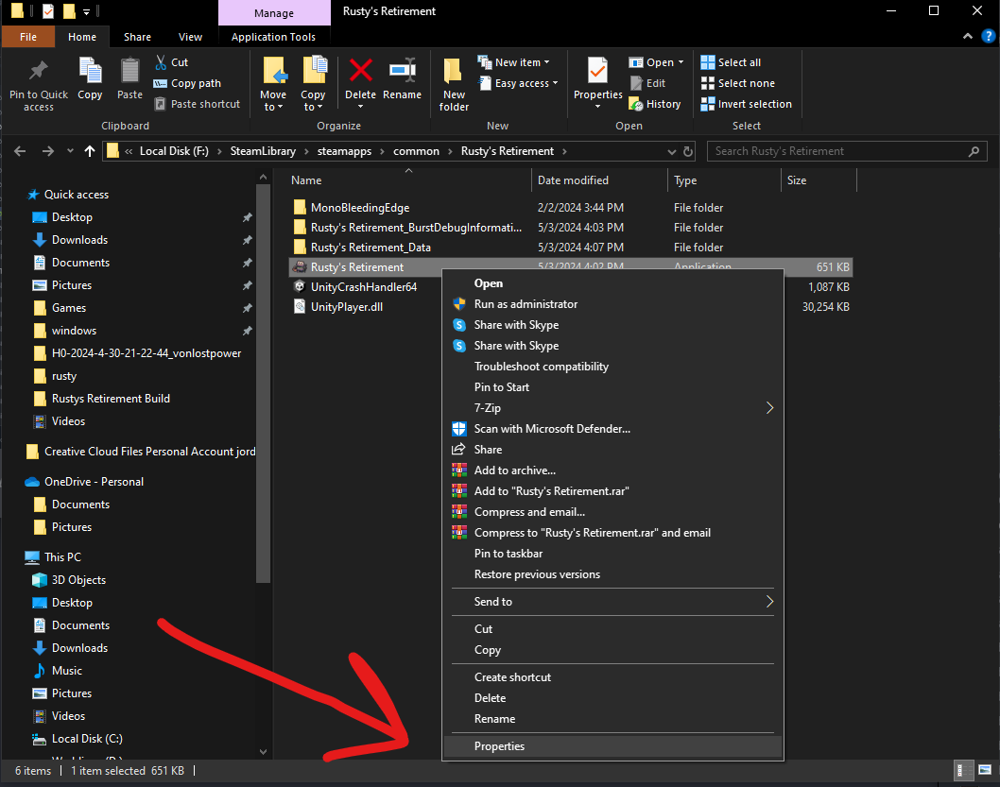
Task: Go up one folder level
Action: pyautogui.click(x=89, y=151)
